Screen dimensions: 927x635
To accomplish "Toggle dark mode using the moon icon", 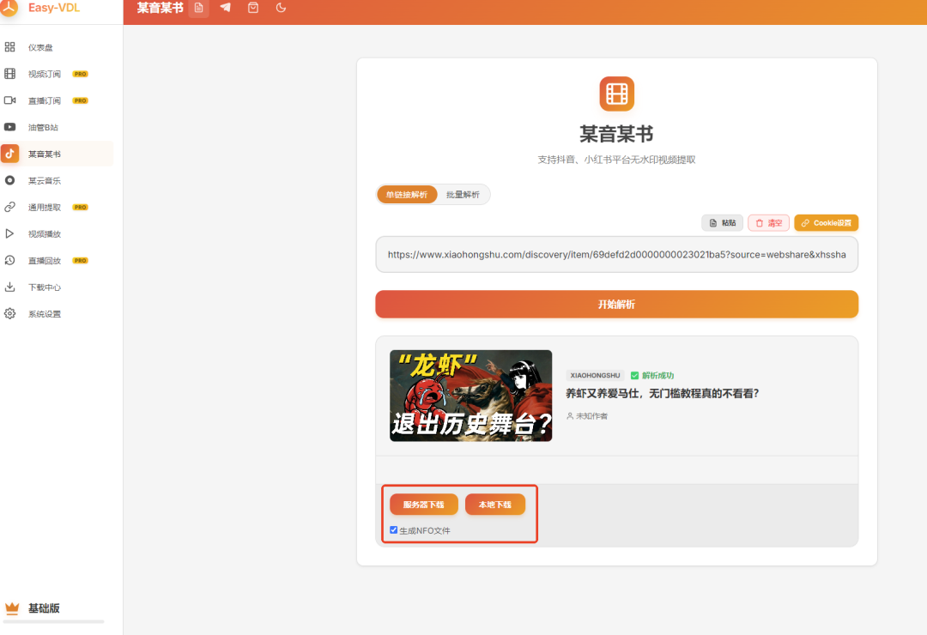I will pos(280,8).
